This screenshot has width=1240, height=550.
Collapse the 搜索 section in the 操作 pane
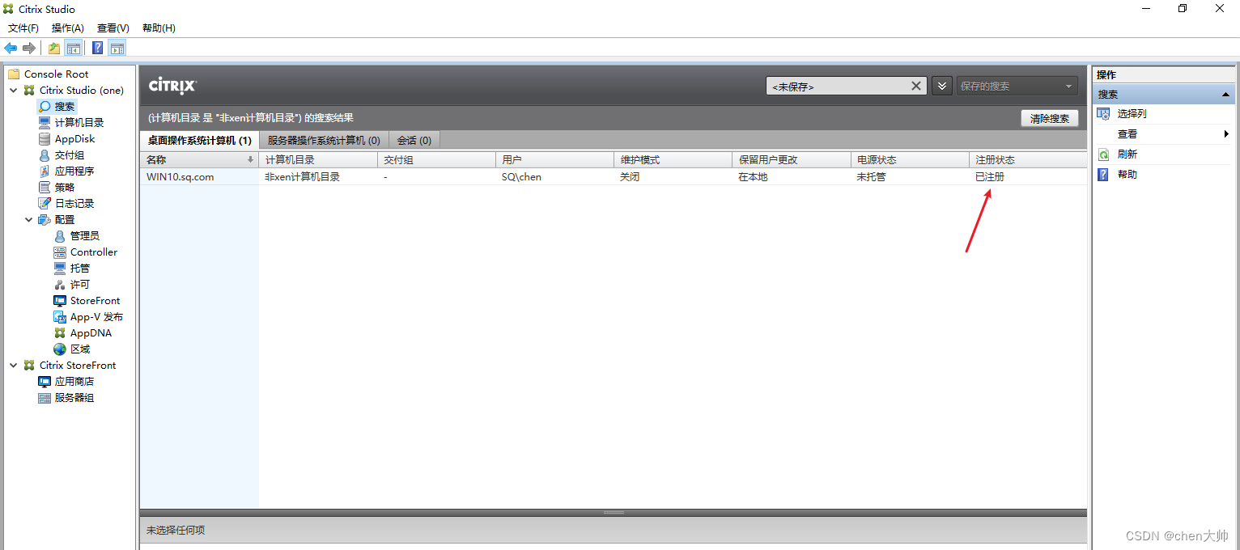click(1227, 95)
